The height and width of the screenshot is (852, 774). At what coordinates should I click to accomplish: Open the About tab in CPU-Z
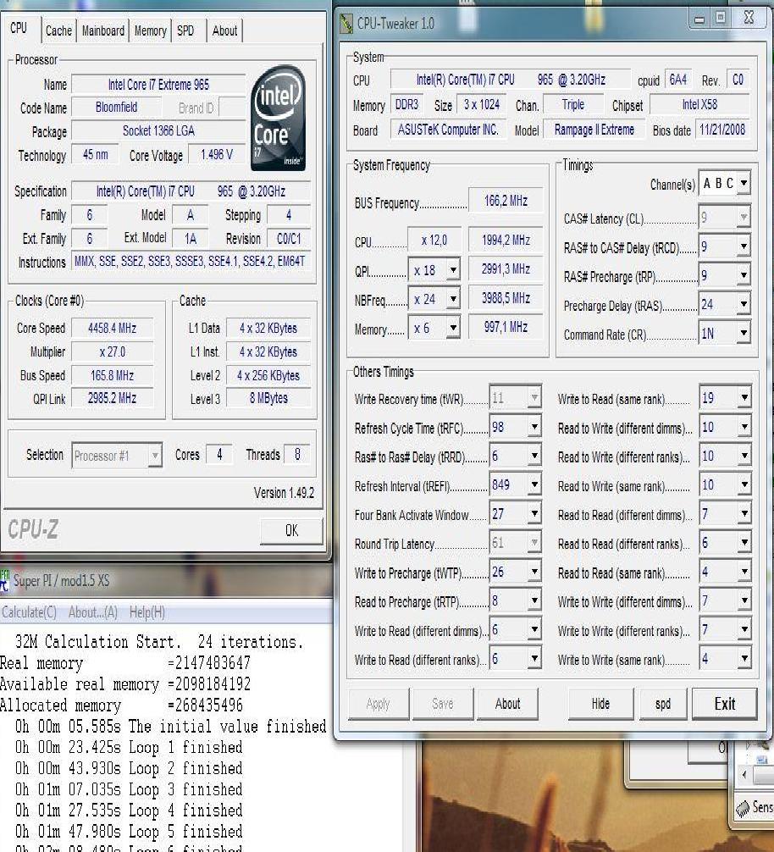click(x=224, y=31)
